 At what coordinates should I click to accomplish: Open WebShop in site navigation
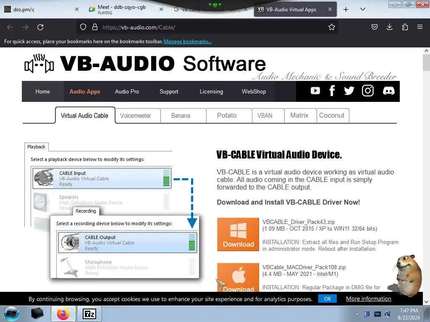[x=254, y=91]
